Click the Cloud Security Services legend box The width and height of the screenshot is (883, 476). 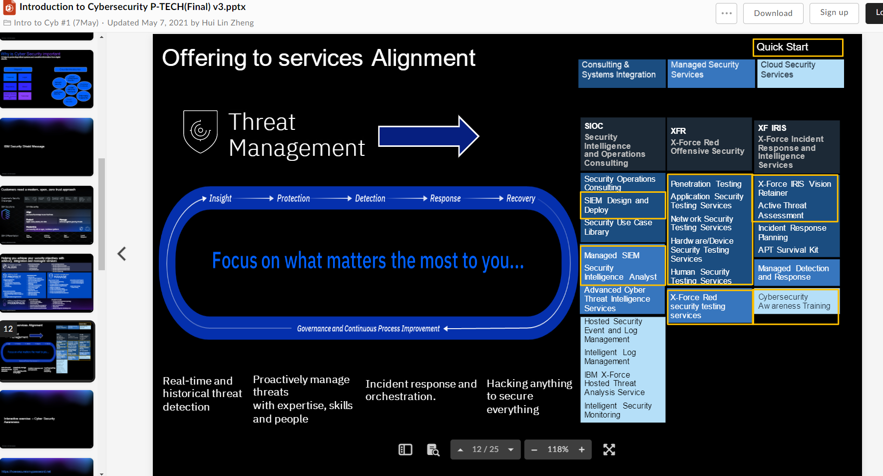801,73
